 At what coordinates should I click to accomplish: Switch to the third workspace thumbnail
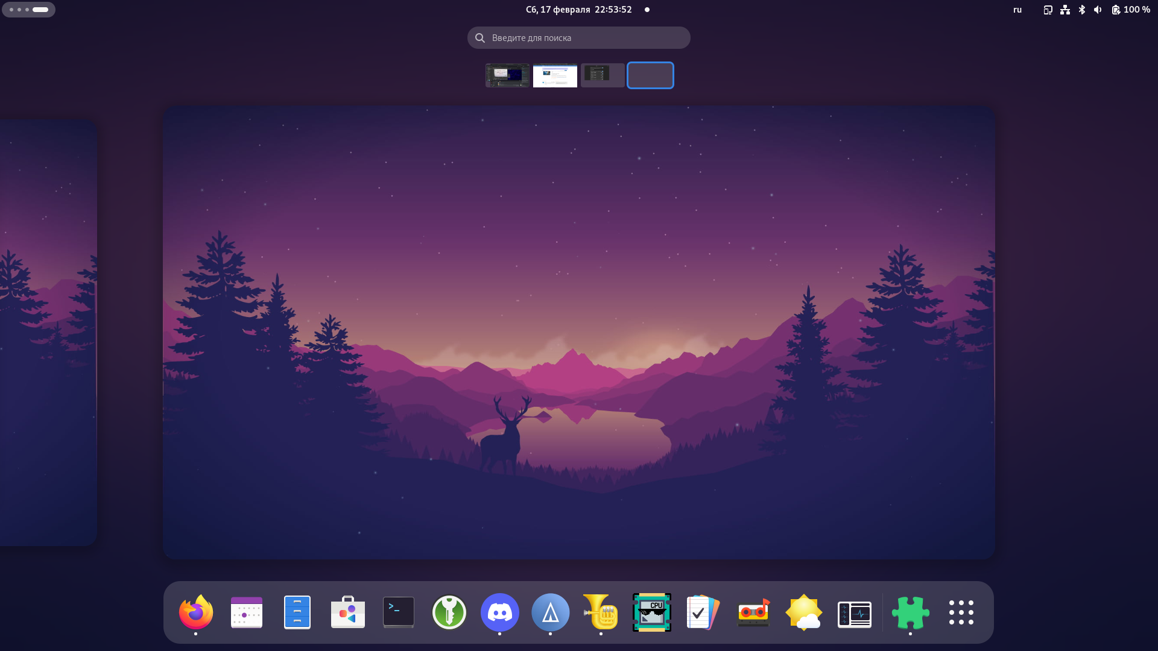tap(603, 75)
